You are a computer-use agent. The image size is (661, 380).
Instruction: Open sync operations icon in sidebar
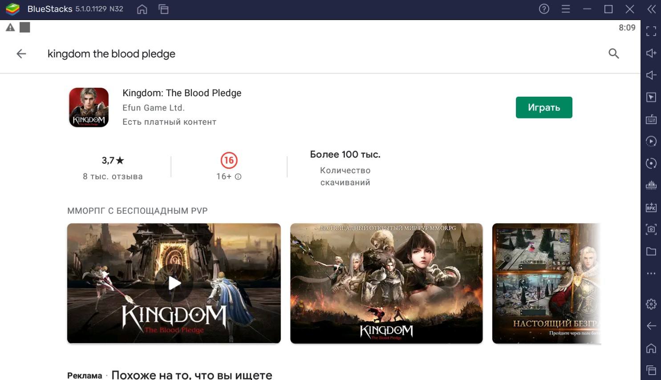tap(651, 163)
